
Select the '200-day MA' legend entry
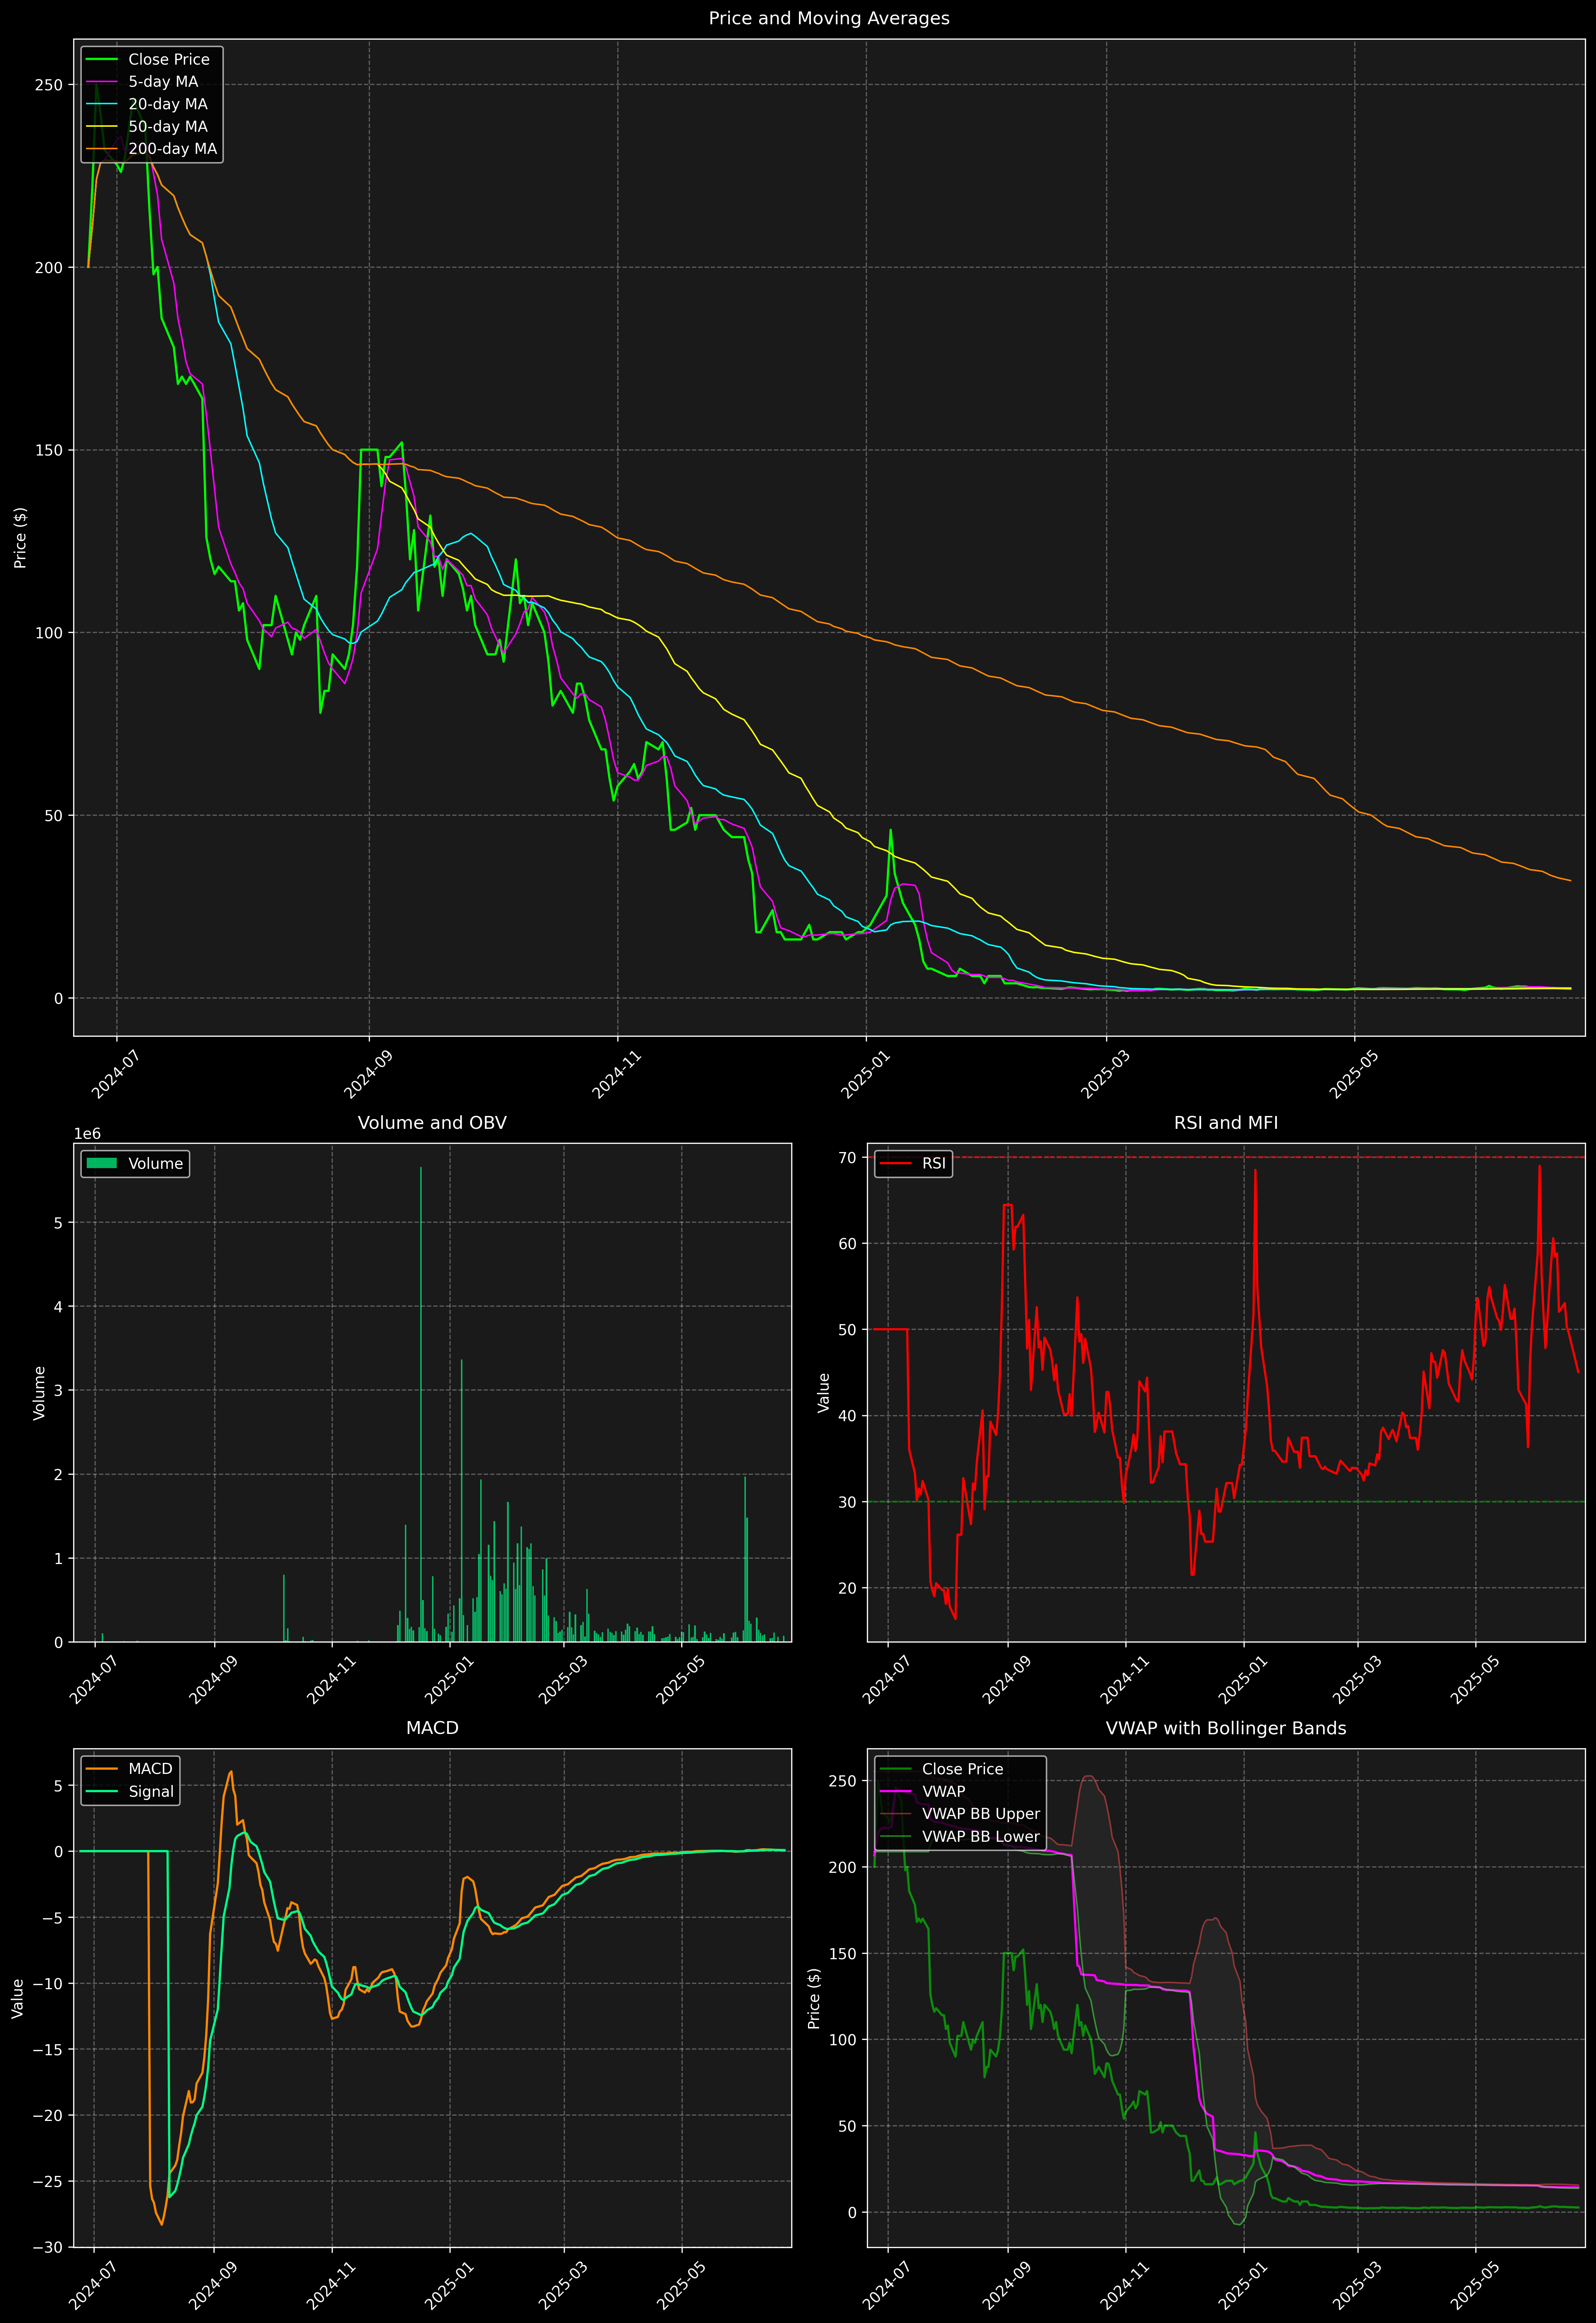[172, 149]
